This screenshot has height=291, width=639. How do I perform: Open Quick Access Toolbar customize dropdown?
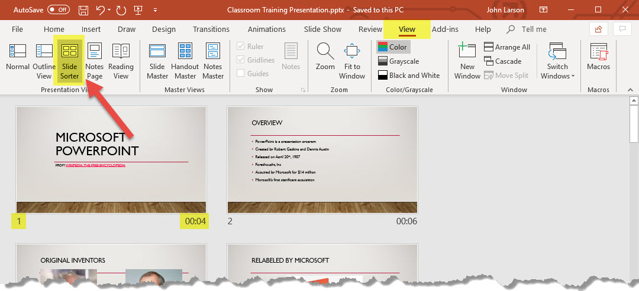click(155, 10)
